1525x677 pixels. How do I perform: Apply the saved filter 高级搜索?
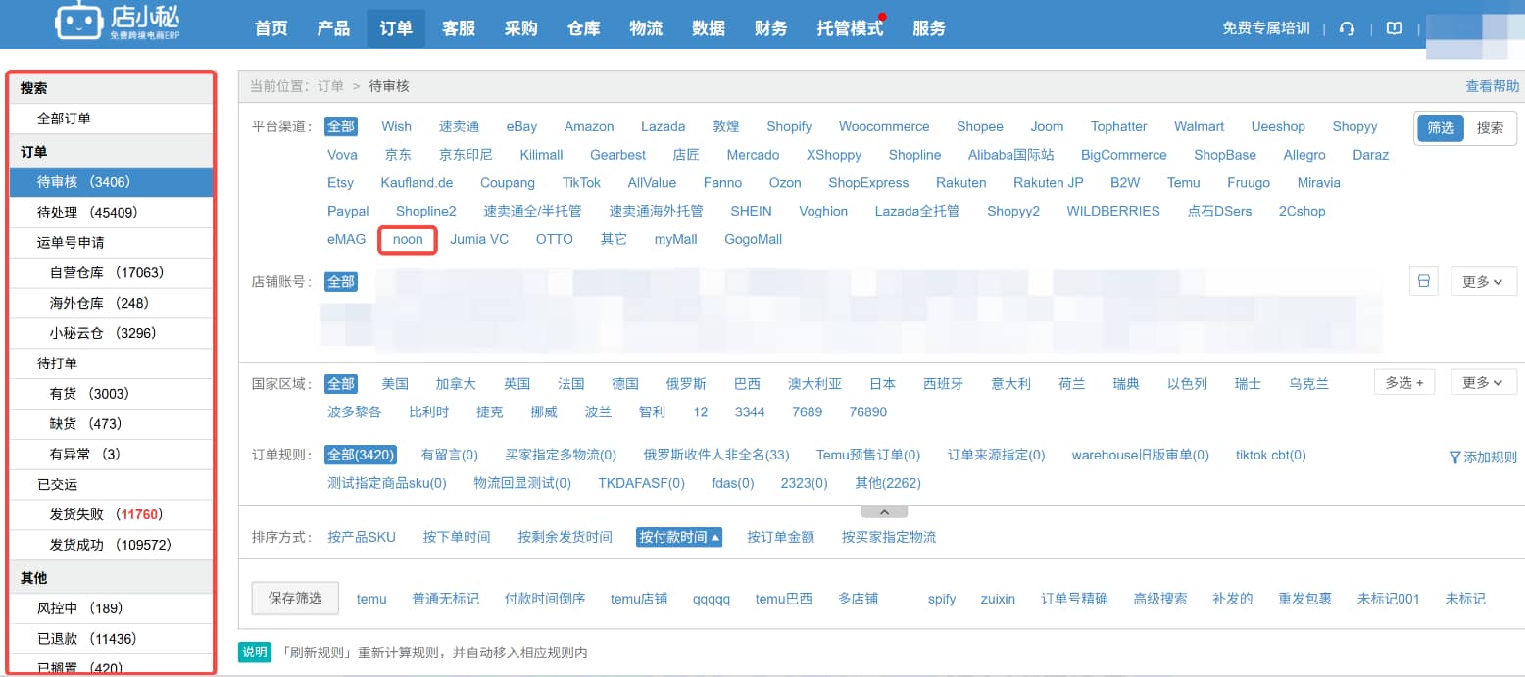coord(1160,599)
